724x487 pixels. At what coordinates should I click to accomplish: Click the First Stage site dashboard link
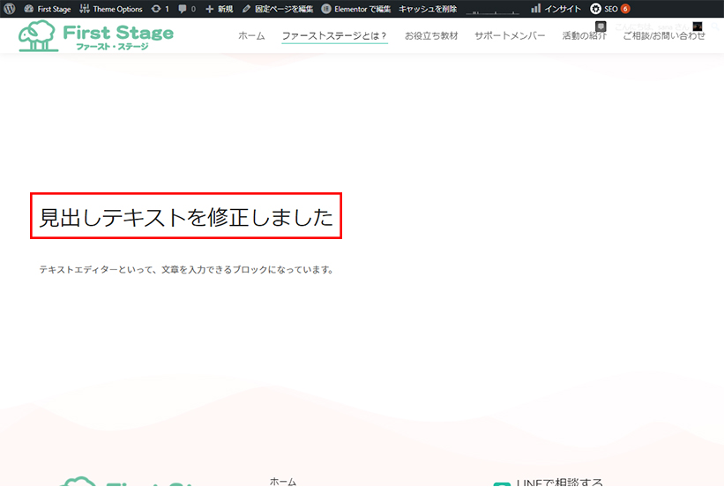pos(48,9)
